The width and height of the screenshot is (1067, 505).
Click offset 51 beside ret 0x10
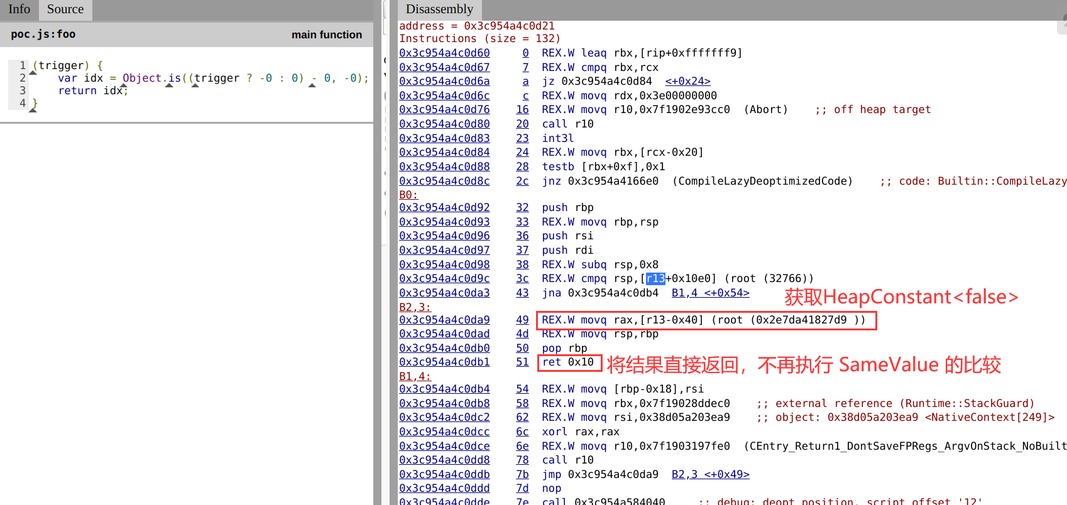(x=522, y=362)
